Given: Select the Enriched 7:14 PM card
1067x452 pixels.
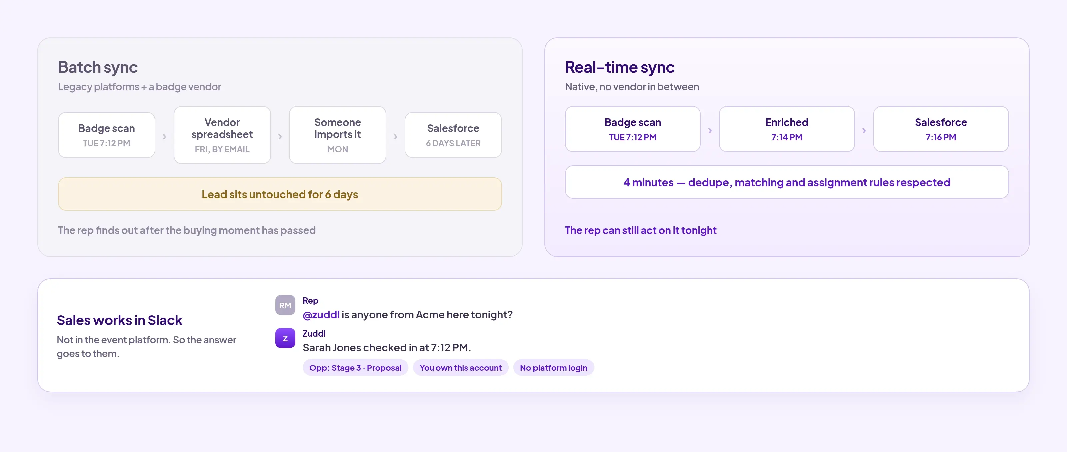Looking at the screenshot, I should tap(787, 129).
